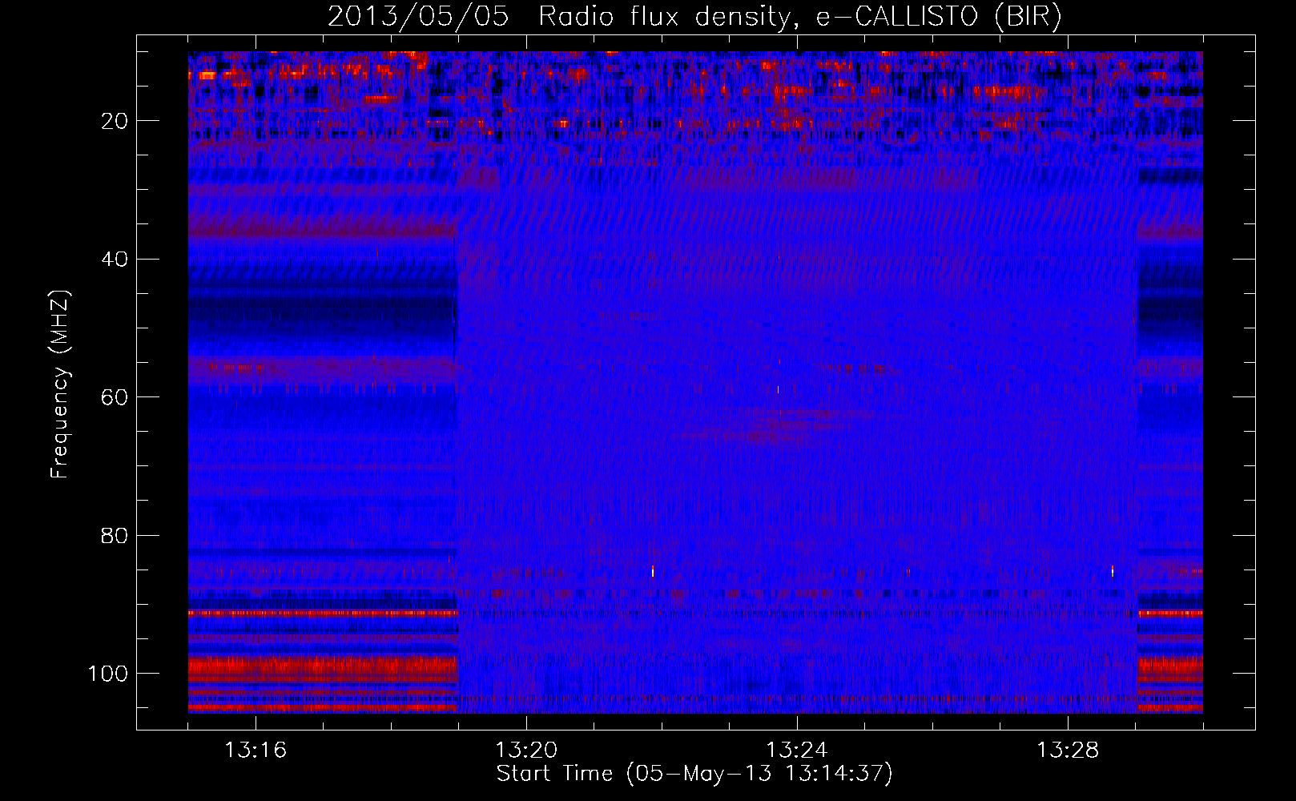Click the white pixel near 13:24 at 59 MHz
This screenshot has width=1296, height=801.
coord(778,389)
